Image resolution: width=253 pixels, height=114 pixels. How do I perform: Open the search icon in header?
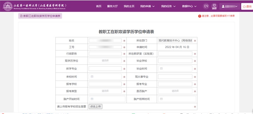[x=206, y=6]
